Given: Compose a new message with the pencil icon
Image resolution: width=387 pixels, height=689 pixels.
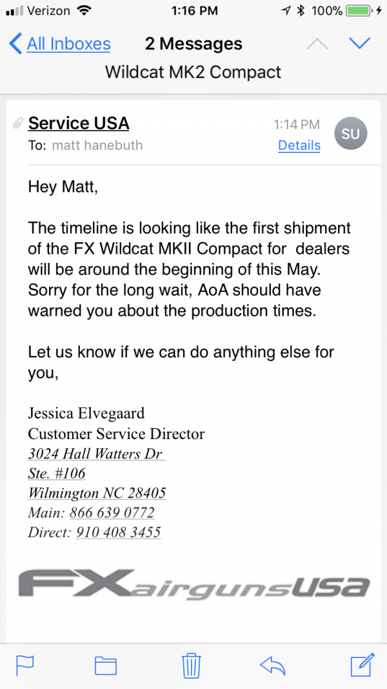Looking at the screenshot, I should [x=362, y=665].
